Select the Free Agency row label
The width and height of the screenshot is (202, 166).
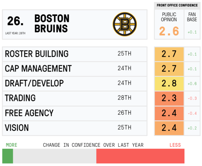coord(29,113)
